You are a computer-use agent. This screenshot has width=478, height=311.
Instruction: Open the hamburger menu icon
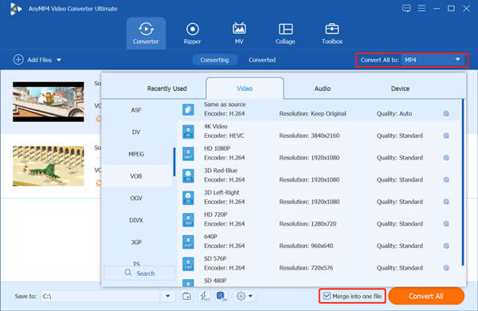[x=422, y=8]
